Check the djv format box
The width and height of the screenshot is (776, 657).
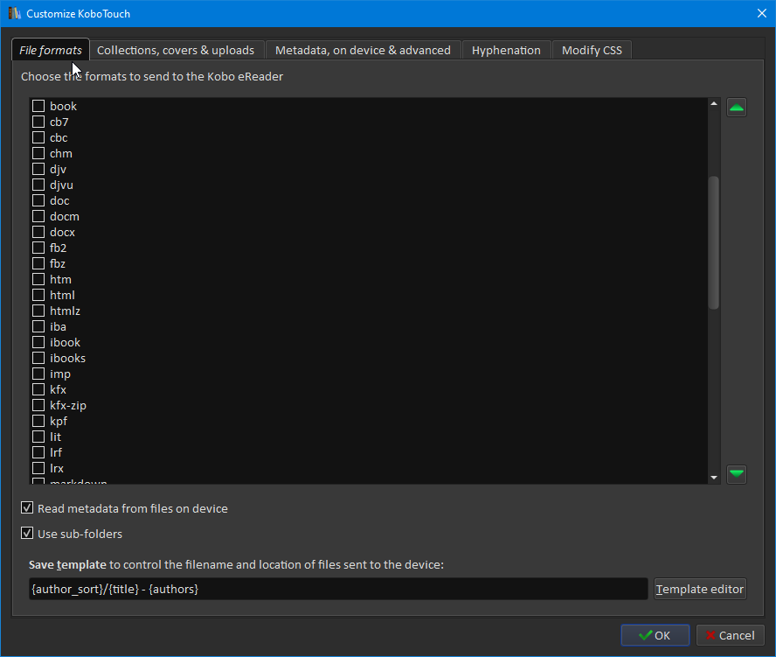tap(38, 169)
